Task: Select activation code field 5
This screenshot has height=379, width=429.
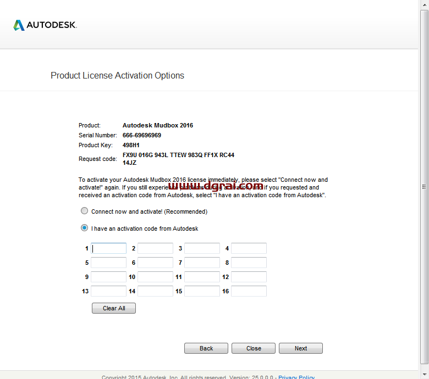Action: tap(108, 263)
